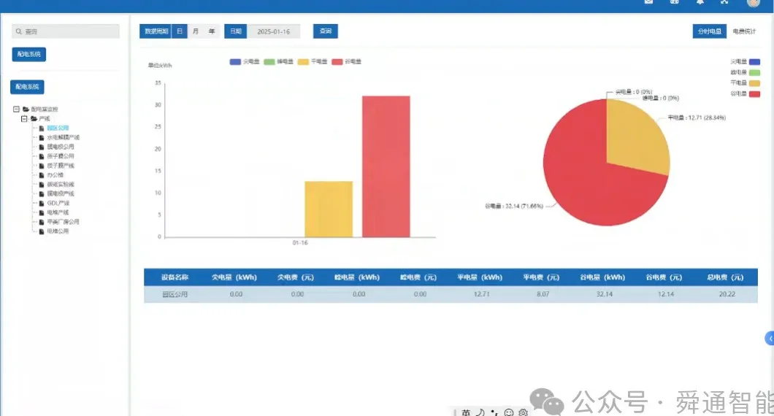Select the GDL产线 document icon in tree

pos(42,204)
